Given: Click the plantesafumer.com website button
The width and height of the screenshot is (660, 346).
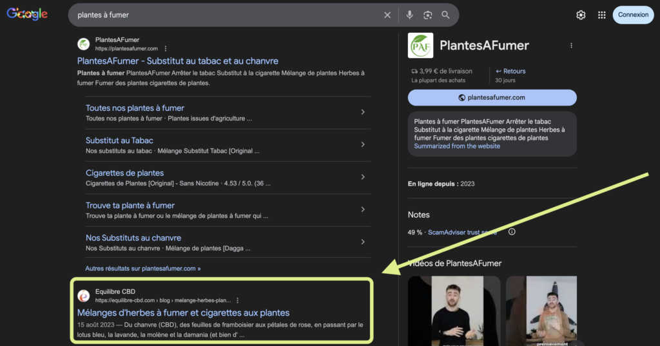Looking at the screenshot, I should tap(492, 97).
